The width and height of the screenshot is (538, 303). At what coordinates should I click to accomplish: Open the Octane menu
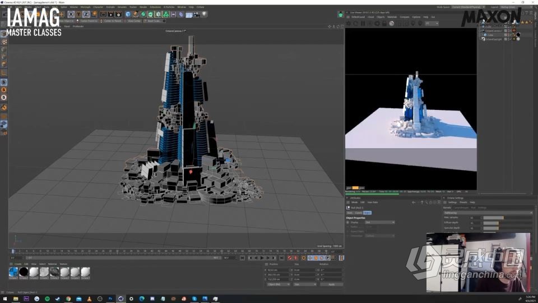pos(201,7)
